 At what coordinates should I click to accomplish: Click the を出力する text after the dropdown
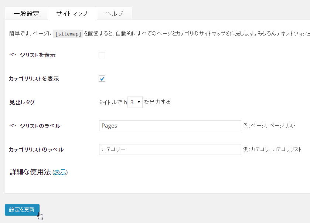pos(157,102)
